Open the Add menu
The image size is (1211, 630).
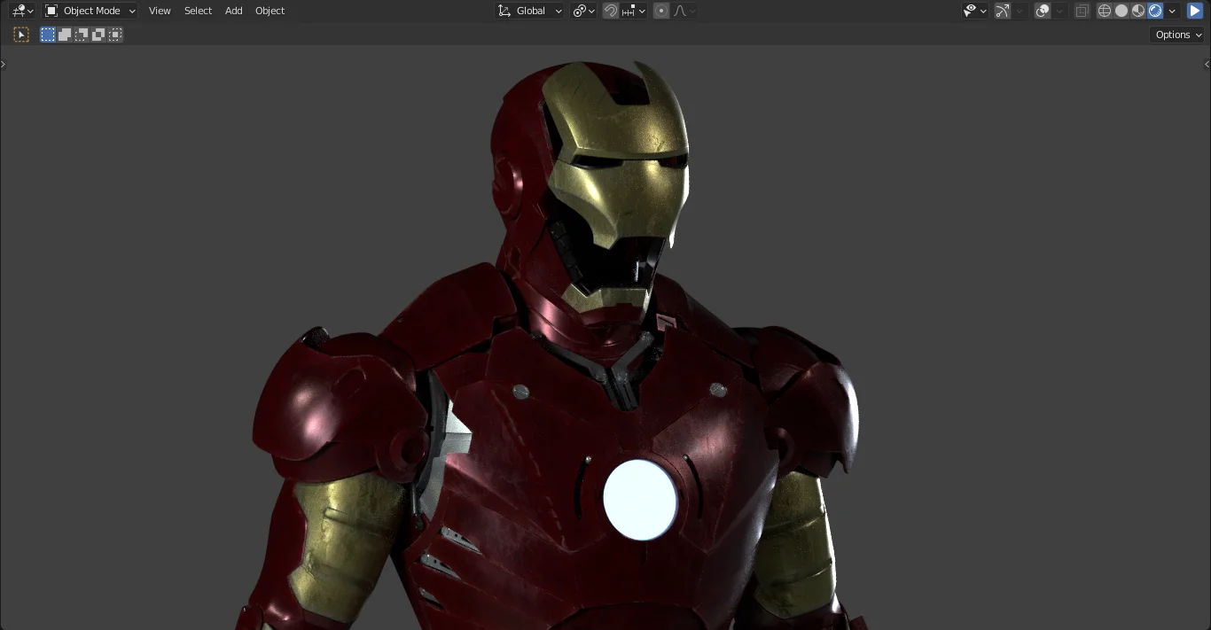[233, 10]
